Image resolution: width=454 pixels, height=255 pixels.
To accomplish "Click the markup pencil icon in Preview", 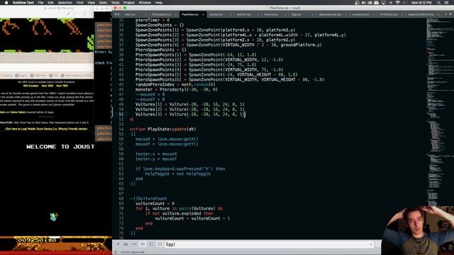I will tap(68, 13).
